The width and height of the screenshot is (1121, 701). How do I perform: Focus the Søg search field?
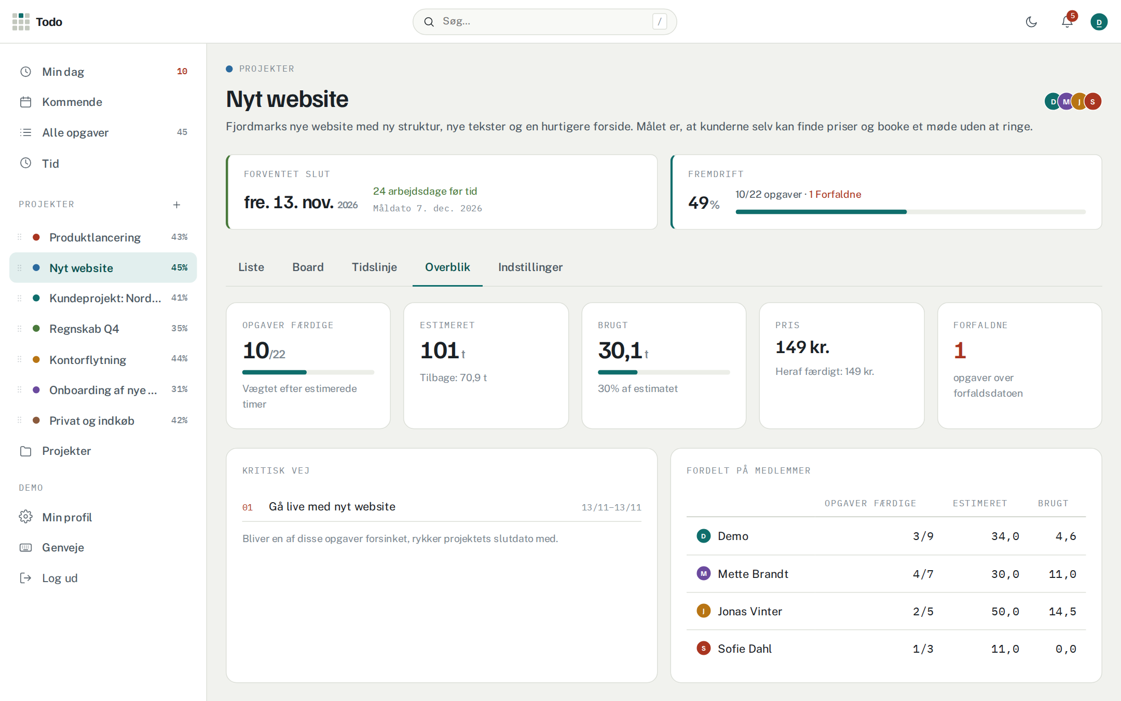pos(544,22)
